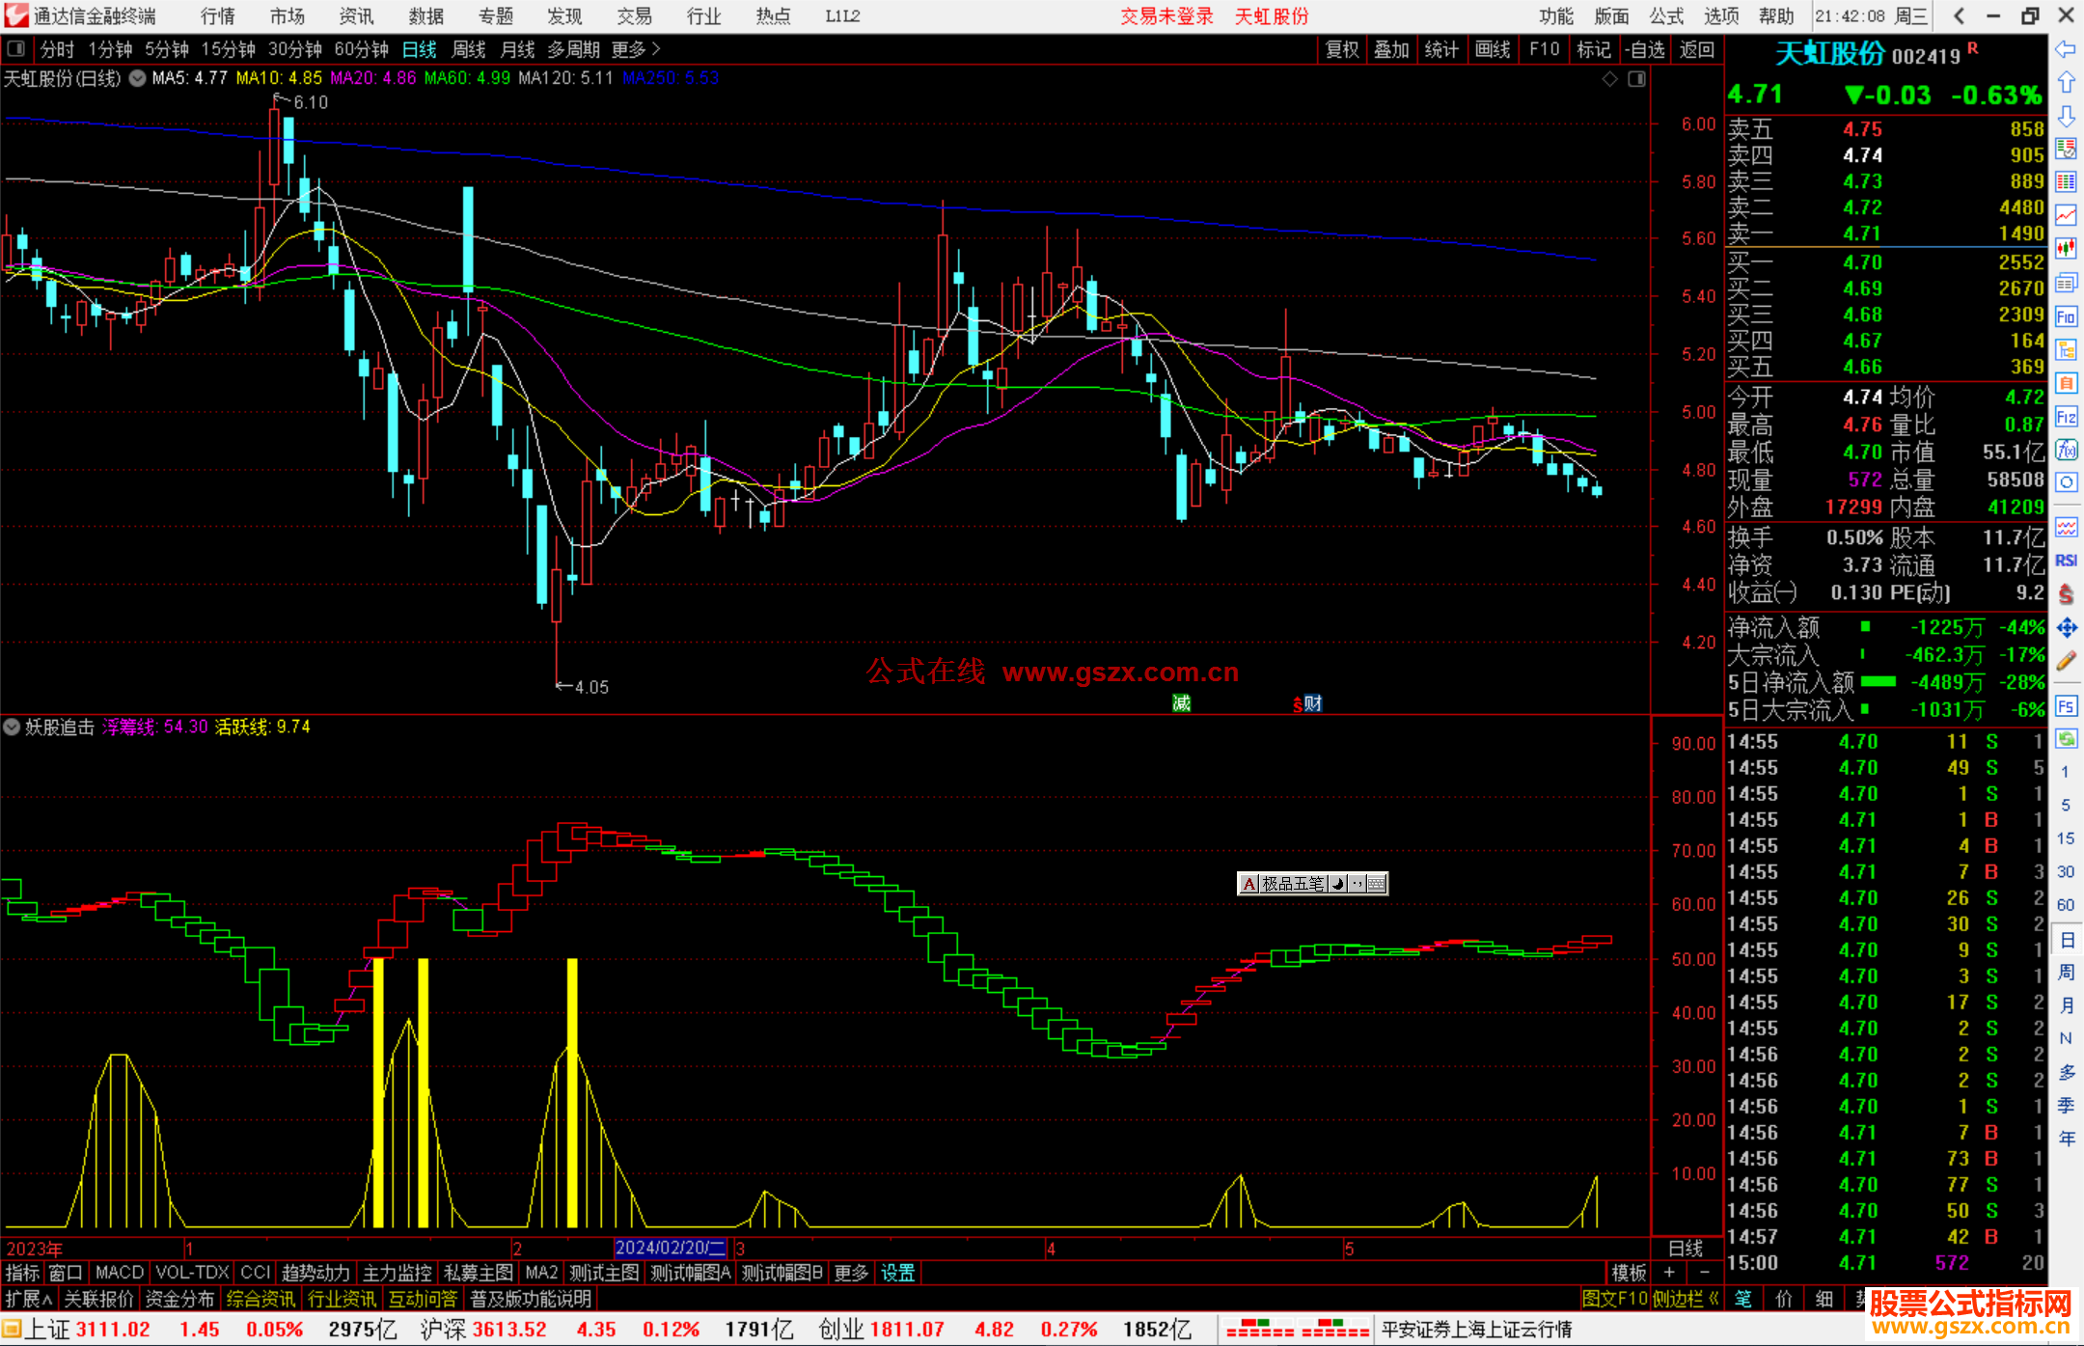
Task: Toggle the panel layout icon left of 分时
Action: click(16, 49)
